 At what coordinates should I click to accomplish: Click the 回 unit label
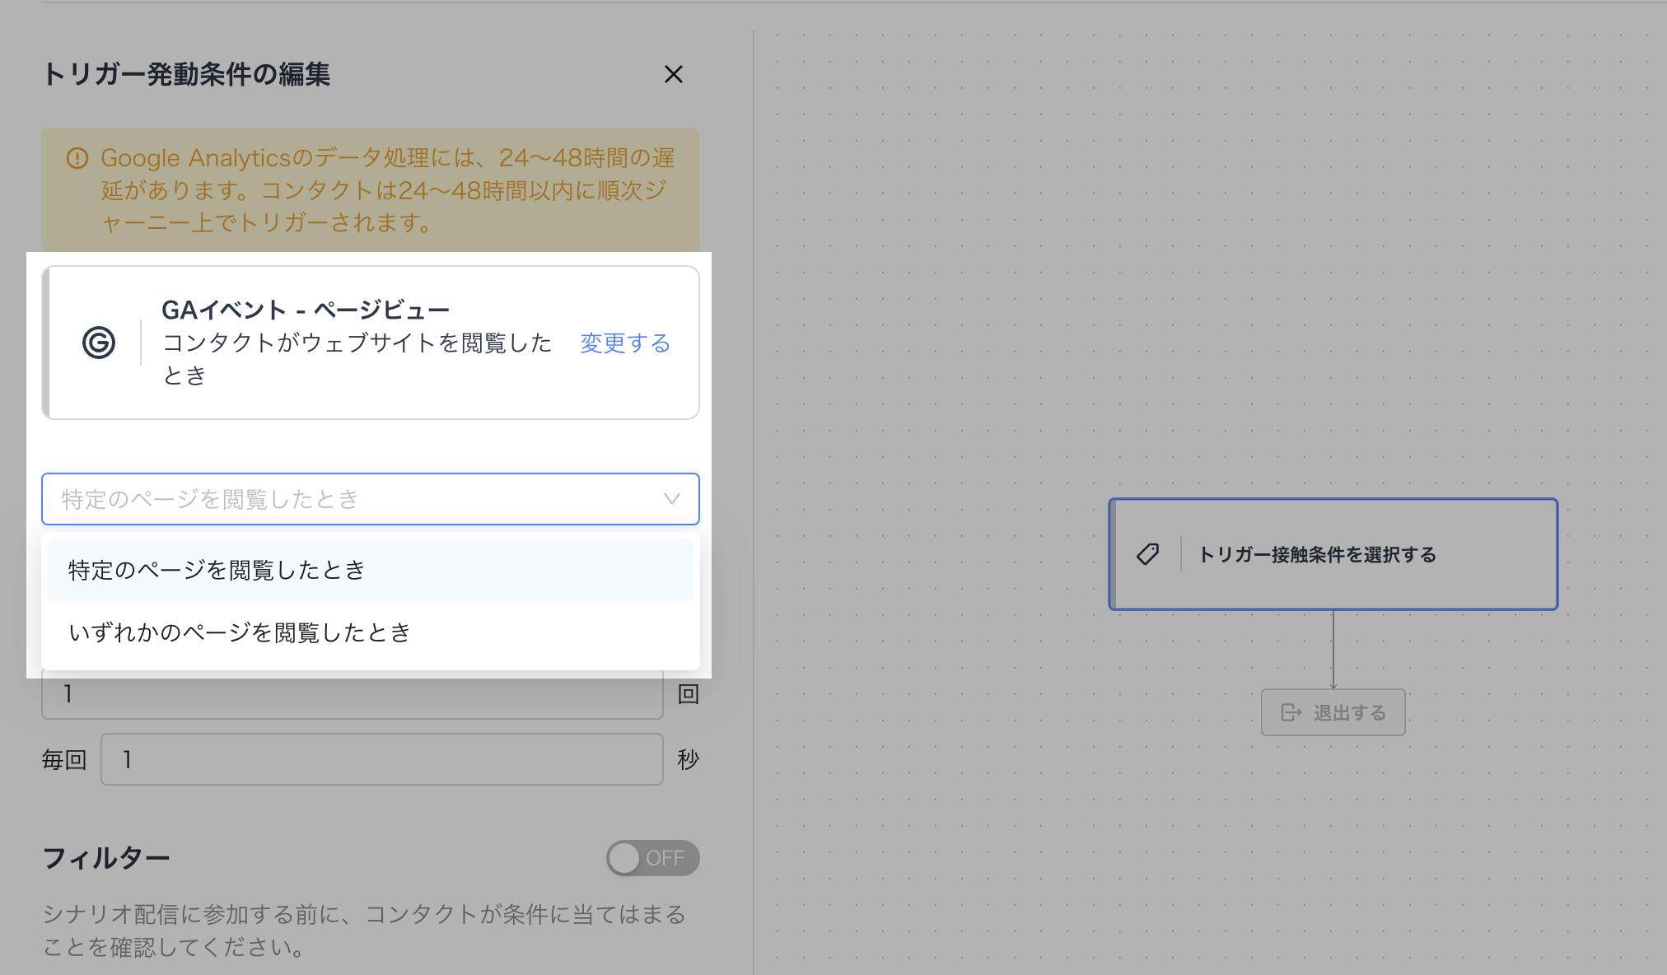coord(688,694)
